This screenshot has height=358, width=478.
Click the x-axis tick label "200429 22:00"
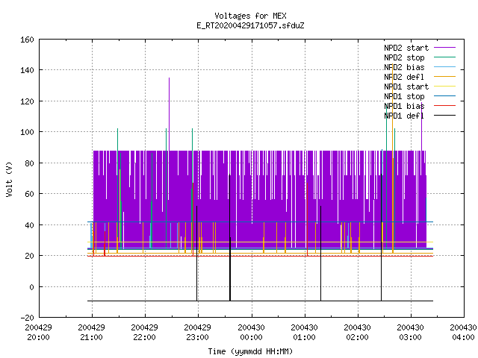click(x=144, y=333)
